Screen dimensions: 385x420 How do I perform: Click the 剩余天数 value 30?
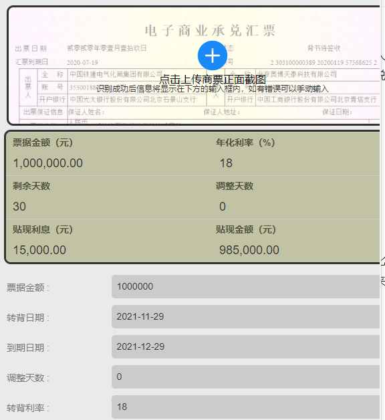click(x=19, y=207)
